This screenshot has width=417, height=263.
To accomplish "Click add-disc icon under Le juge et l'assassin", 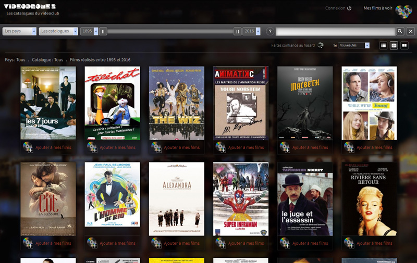I will 285,243.
